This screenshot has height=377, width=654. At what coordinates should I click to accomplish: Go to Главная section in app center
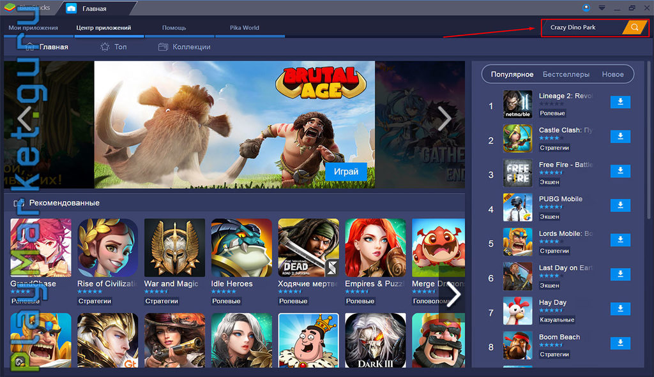tap(47, 47)
